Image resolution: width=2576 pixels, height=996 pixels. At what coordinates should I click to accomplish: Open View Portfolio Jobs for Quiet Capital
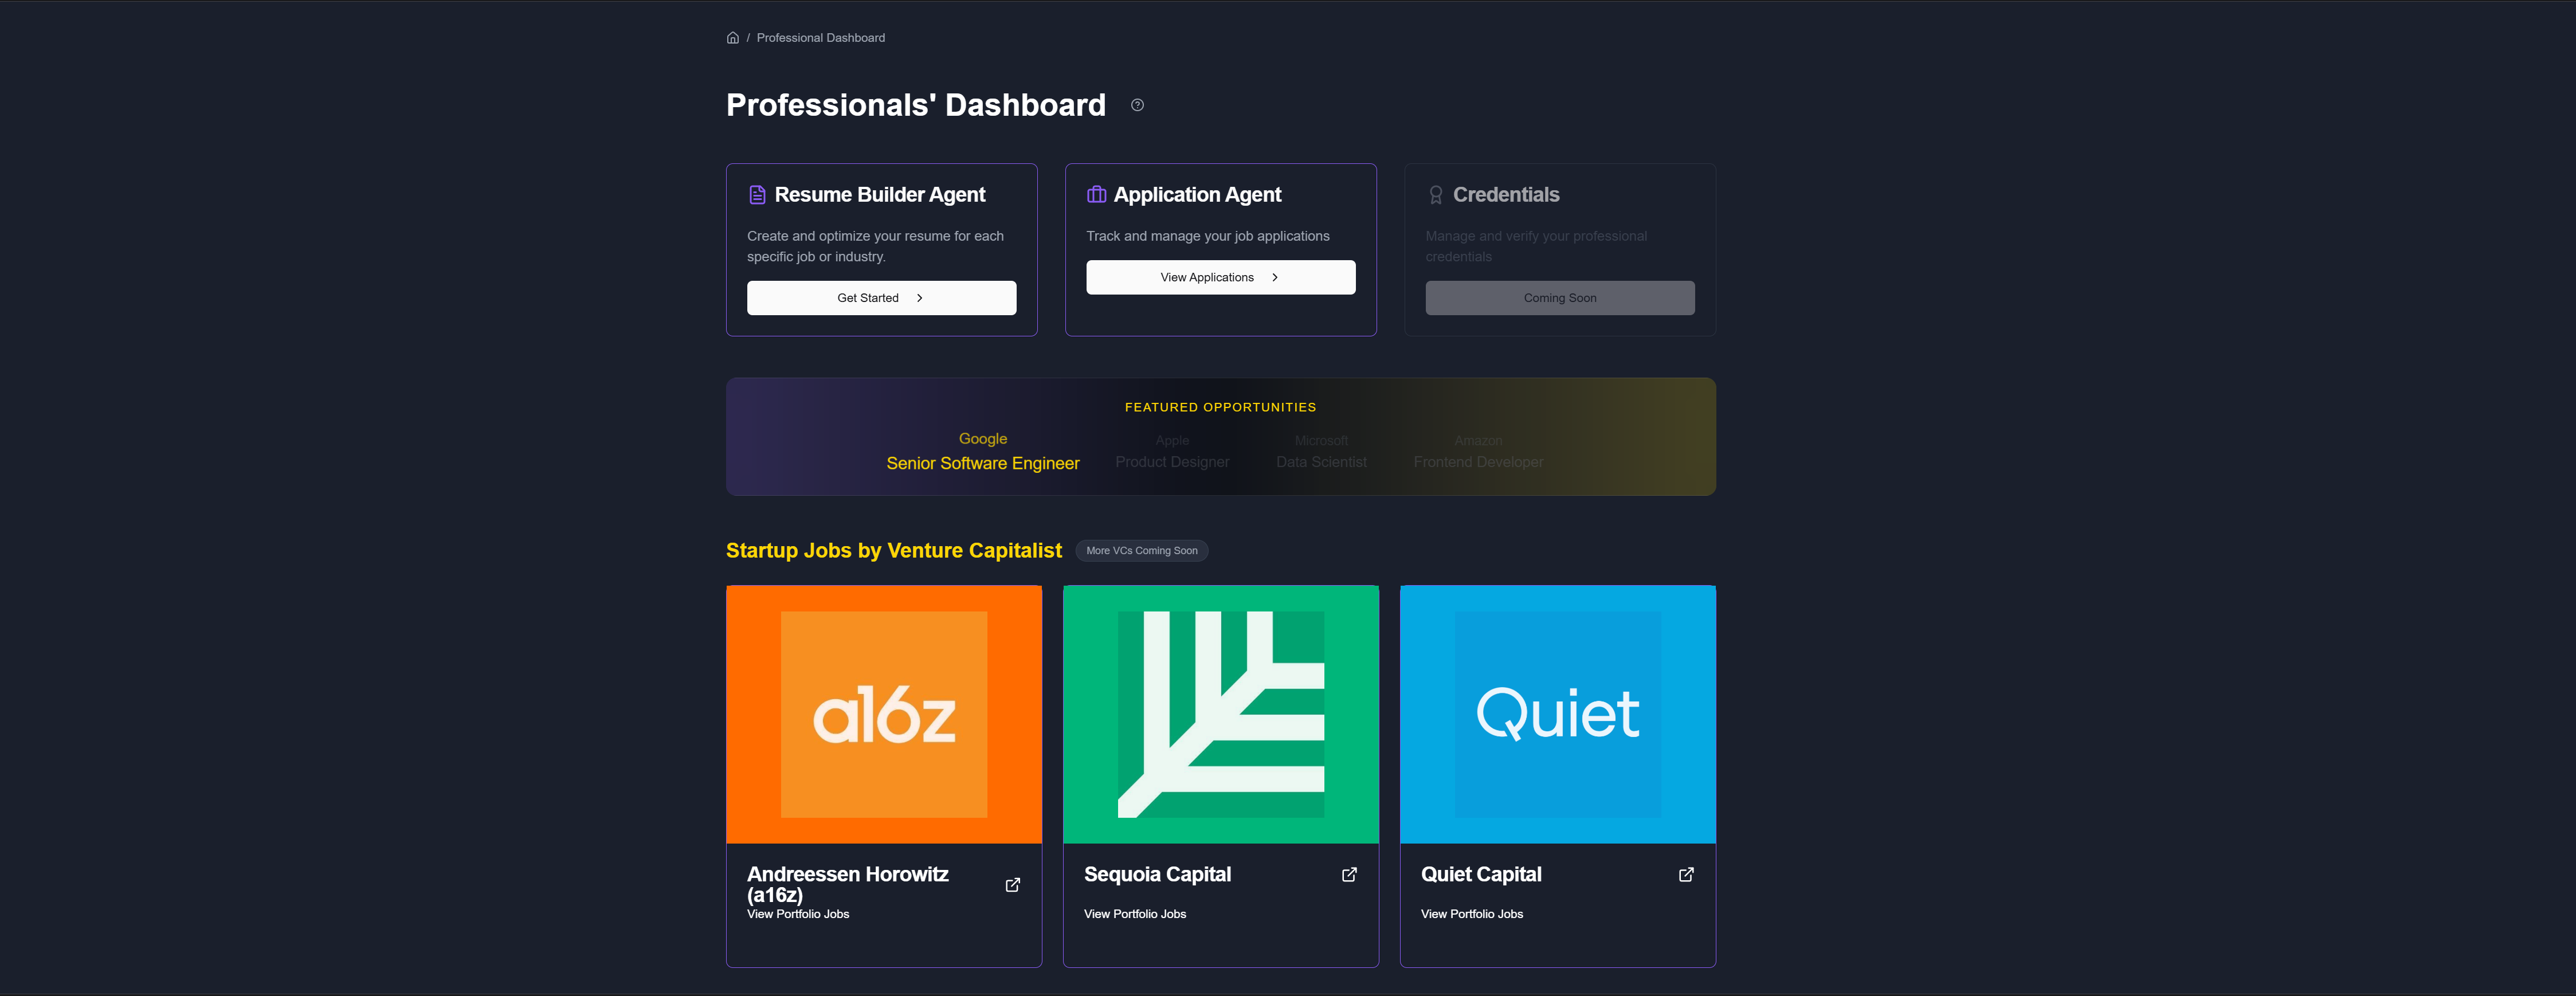(1471, 913)
